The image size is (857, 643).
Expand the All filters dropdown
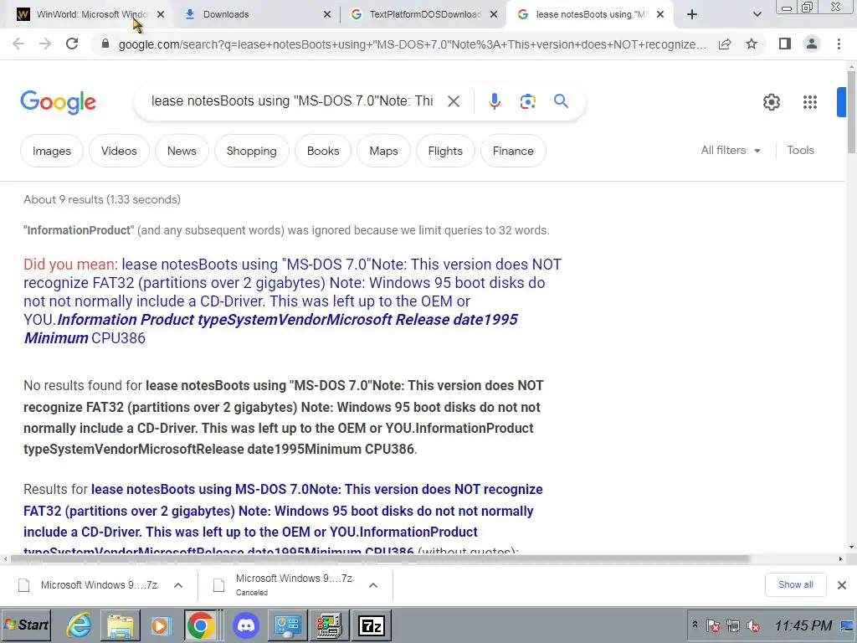click(731, 151)
